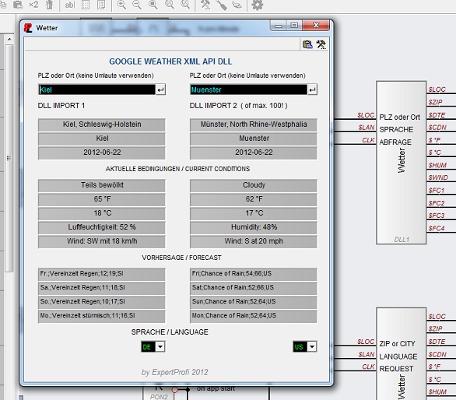Click the Muenster location input field
The width and height of the screenshot is (456, 400).
249,89
